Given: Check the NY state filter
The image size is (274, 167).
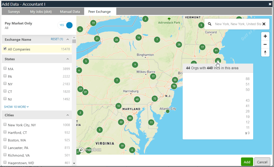Looking at the screenshot, I should pos(5,83).
